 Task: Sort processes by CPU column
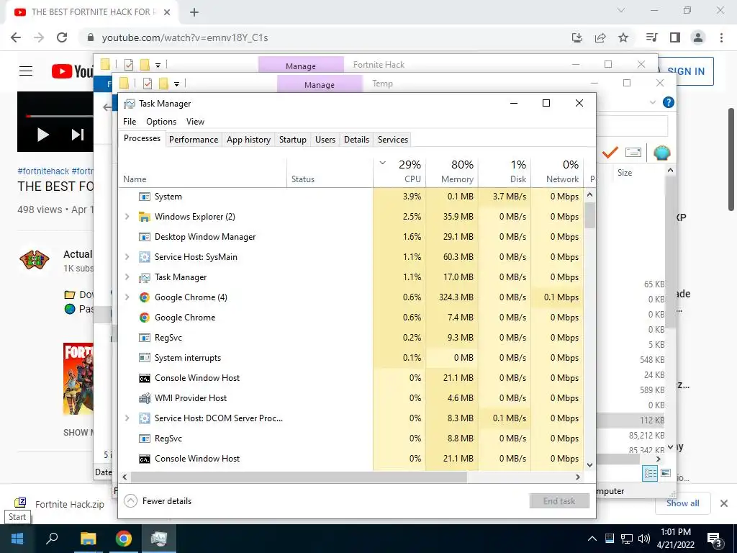[x=399, y=172]
